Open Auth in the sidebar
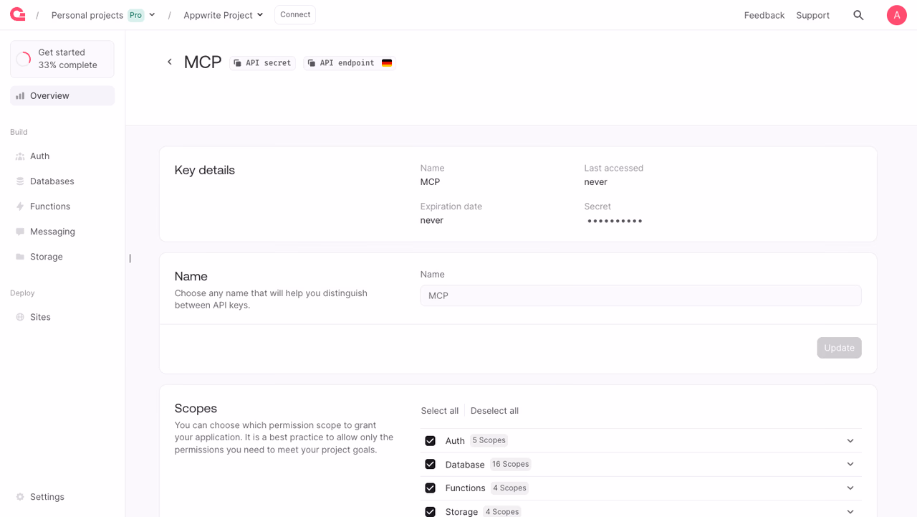Image resolution: width=917 pixels, height=517 pixels. 62,156
